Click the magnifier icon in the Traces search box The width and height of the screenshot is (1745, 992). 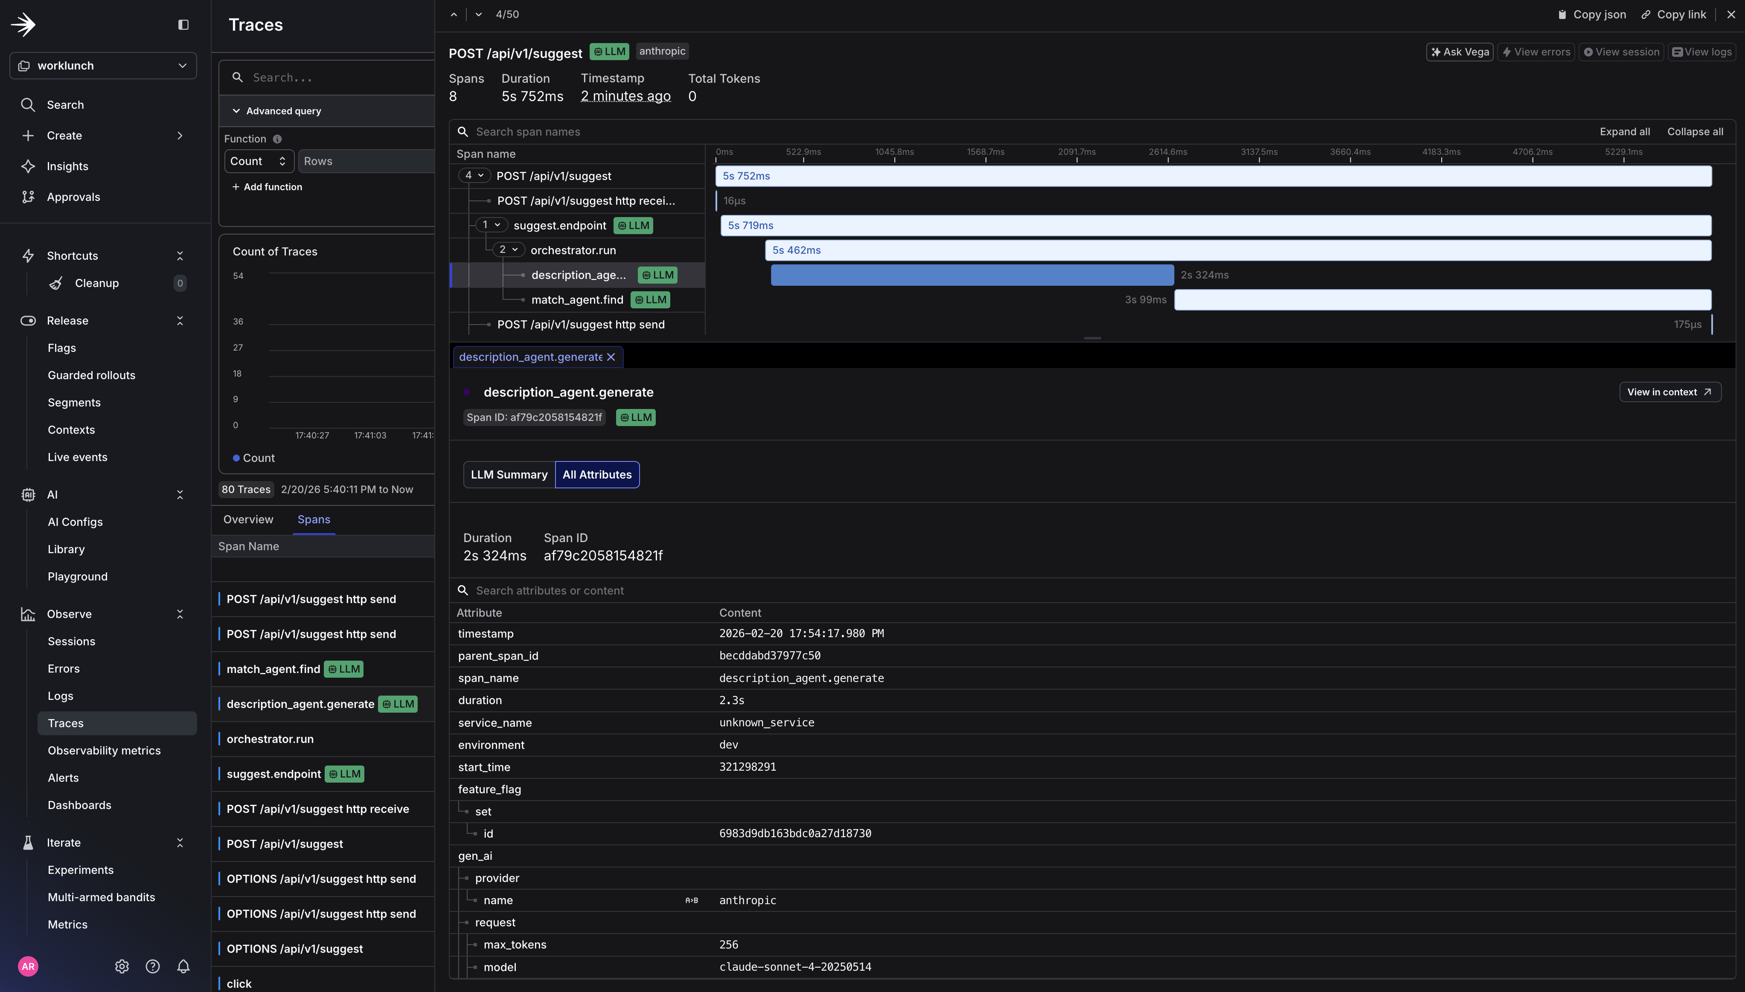tap(237, 77)
